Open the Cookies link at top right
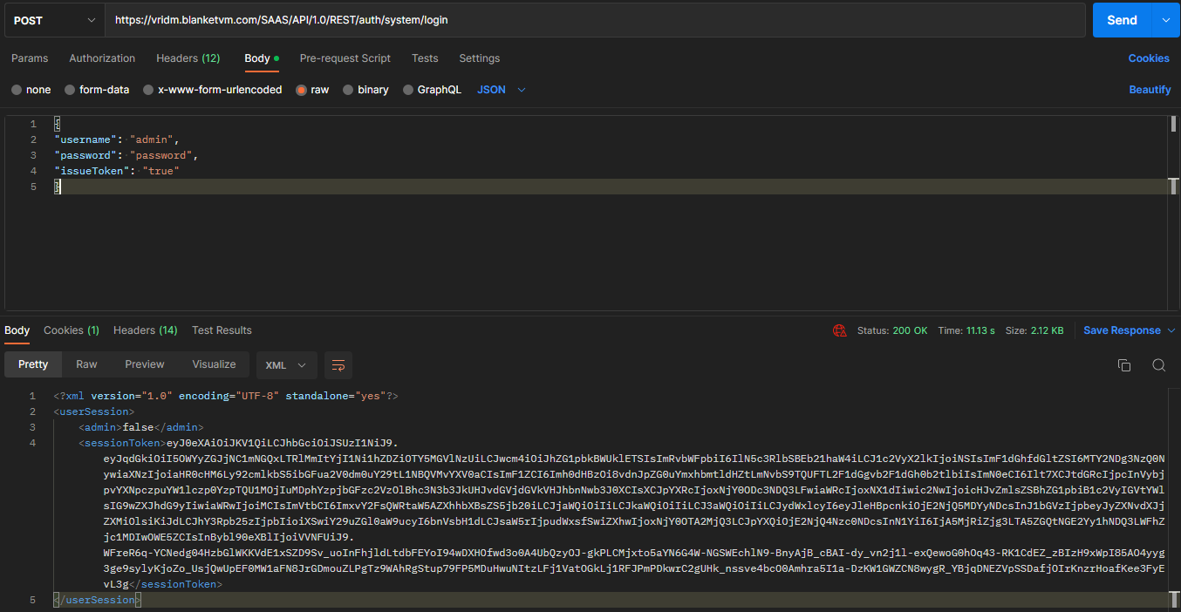 coord(1148,58)
